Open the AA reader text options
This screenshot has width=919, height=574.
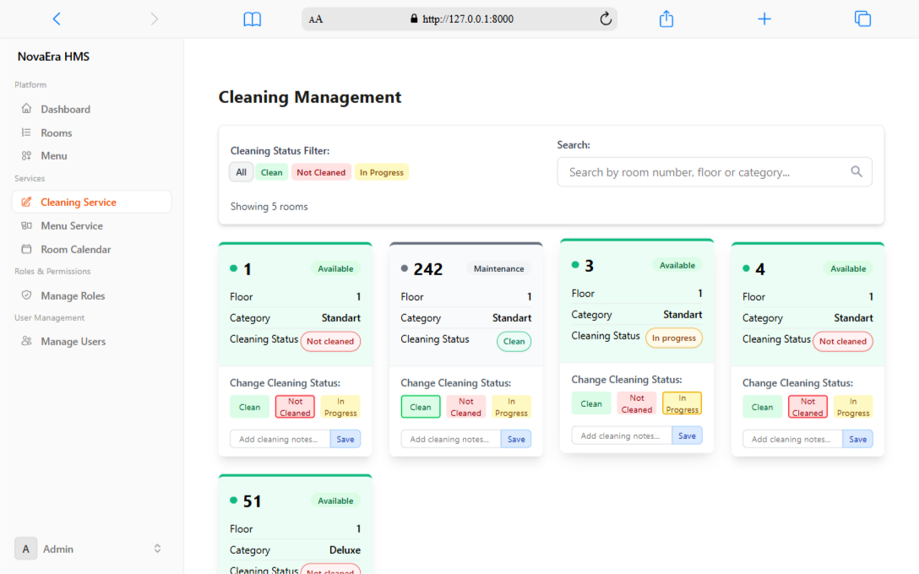tap(316, 19)
